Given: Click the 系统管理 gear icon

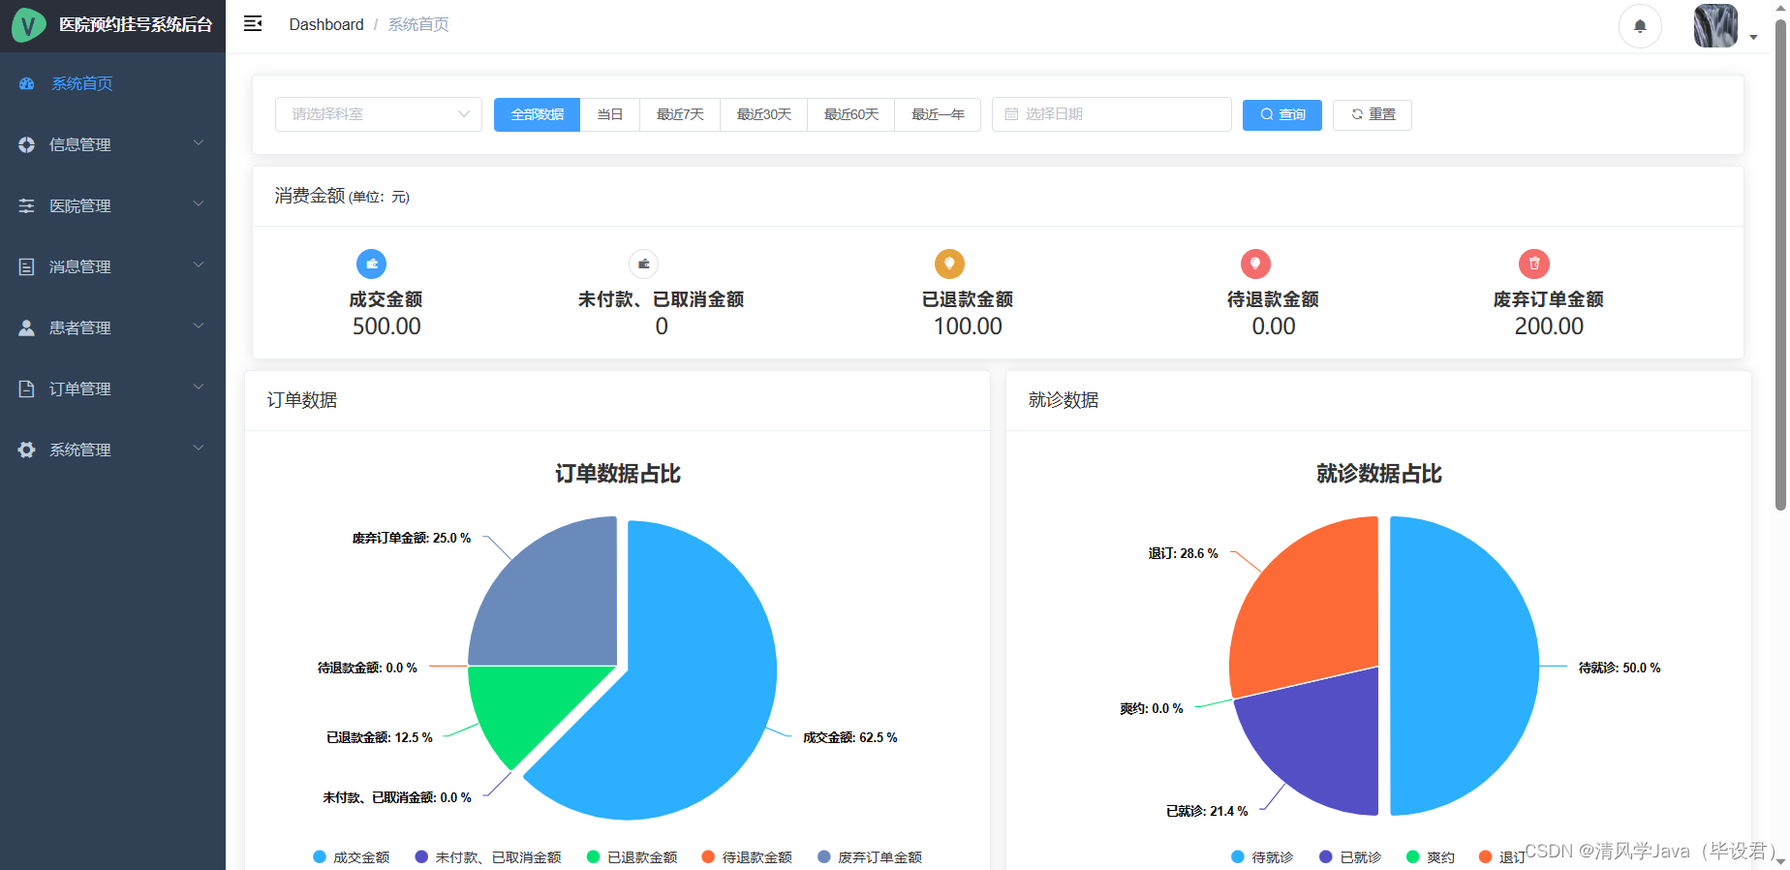Looking at the screenshot, I should [x=27, y=450].
